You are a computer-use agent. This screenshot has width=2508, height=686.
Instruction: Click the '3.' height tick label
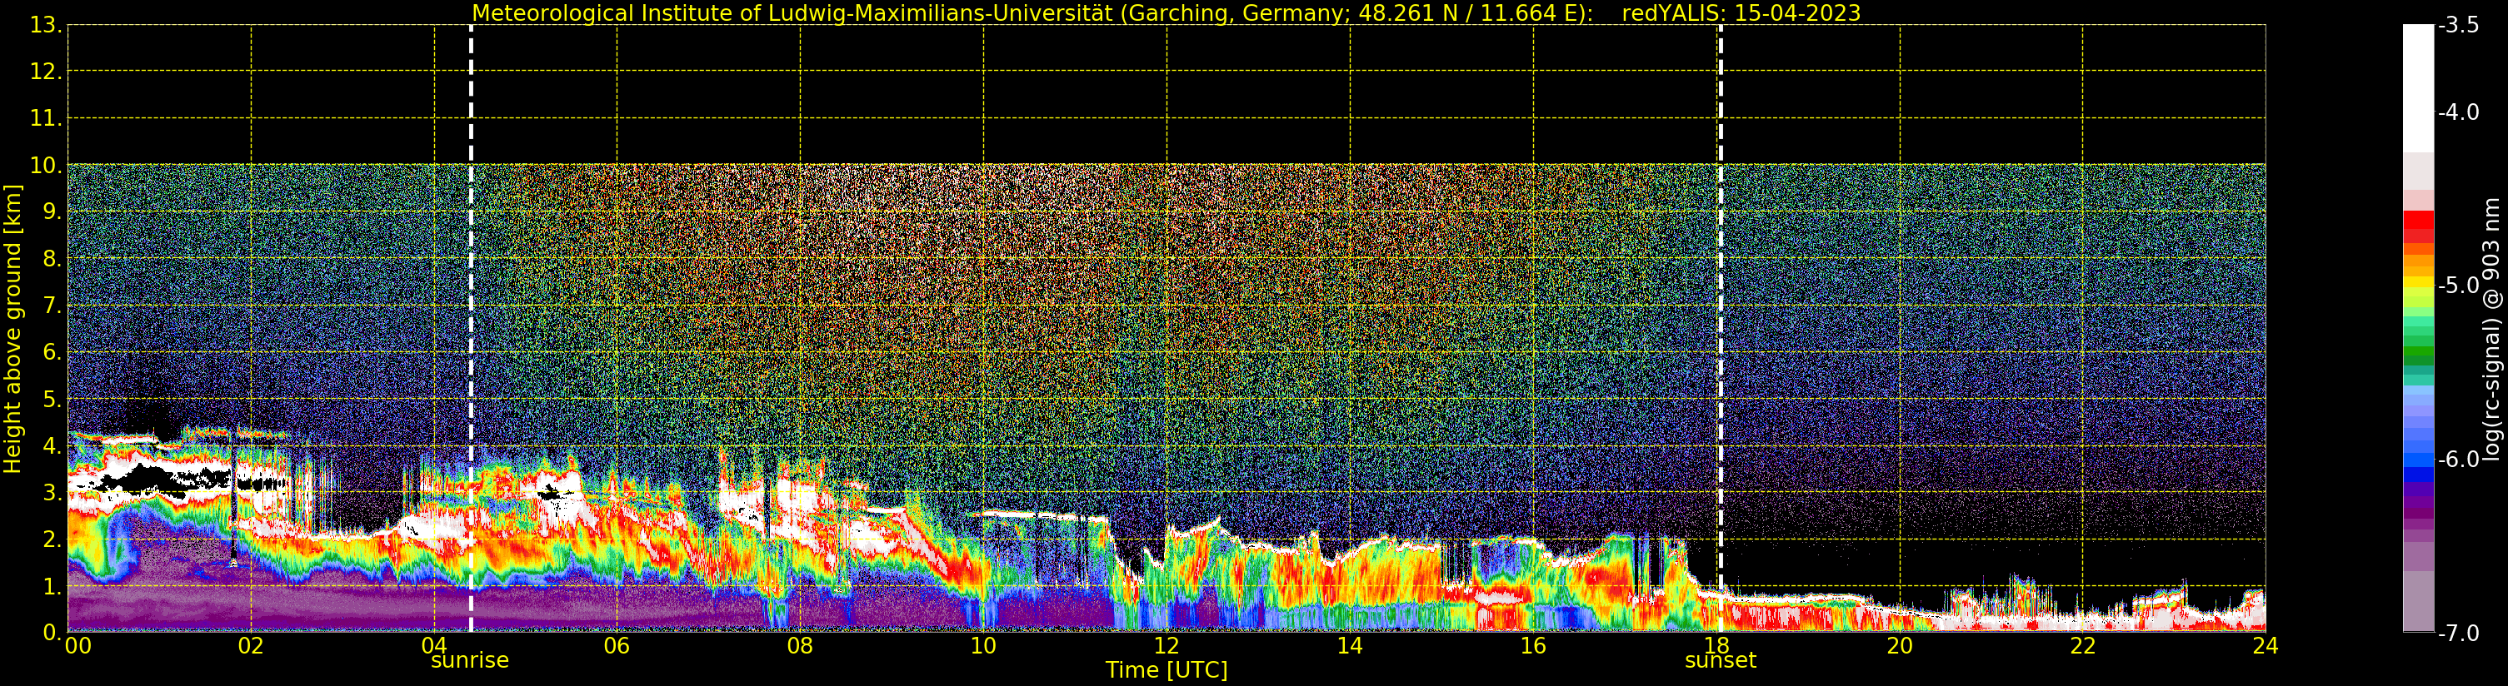[x=52, y=494]
